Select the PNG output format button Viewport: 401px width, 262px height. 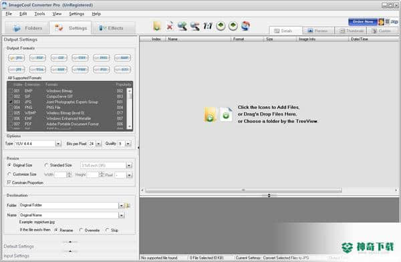(102, 58)
